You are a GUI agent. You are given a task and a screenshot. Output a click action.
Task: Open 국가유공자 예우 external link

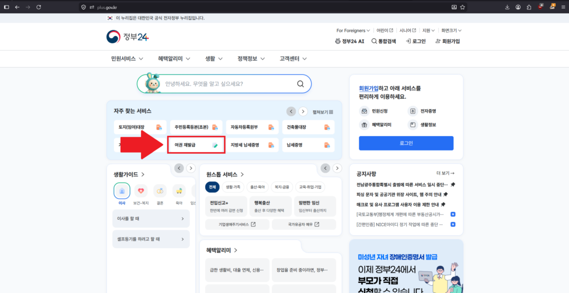click(x=304, y=224)
